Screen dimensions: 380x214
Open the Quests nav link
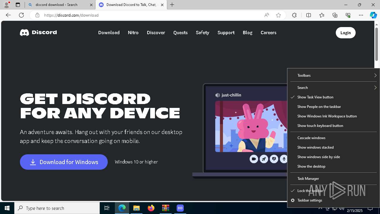pyautogui.click(x=180, y=33)
